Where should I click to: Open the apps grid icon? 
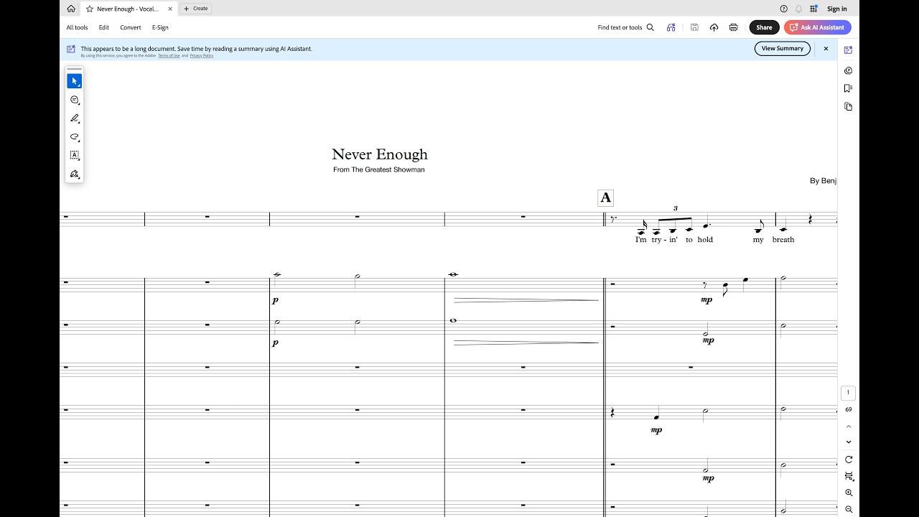tap(813, 9)
